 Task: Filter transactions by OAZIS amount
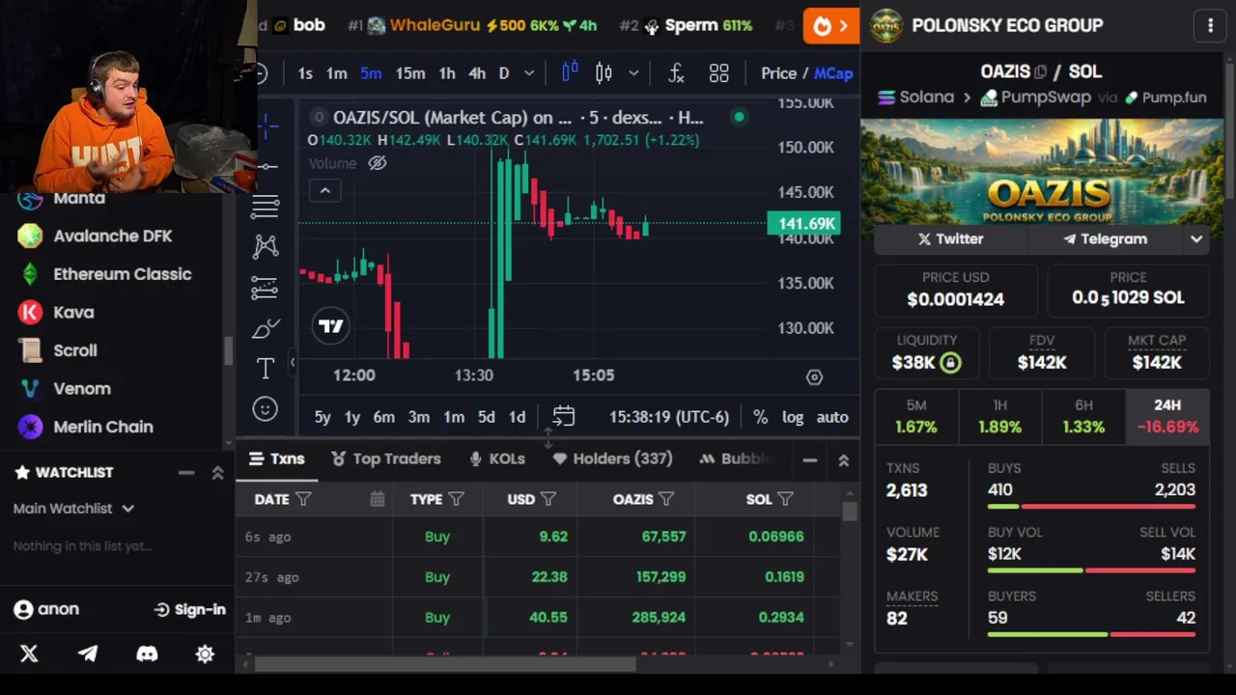point(666,499)
